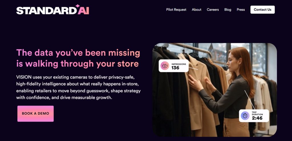Image resolution: width=292 pixels, height=141 pixels.
Task: Click the 136 impressions number
Action: (x=175, y=68)
